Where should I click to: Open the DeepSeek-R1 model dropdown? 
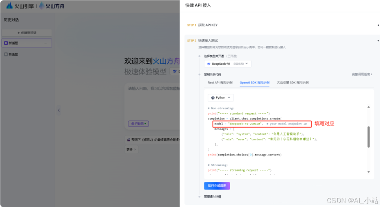228,64
